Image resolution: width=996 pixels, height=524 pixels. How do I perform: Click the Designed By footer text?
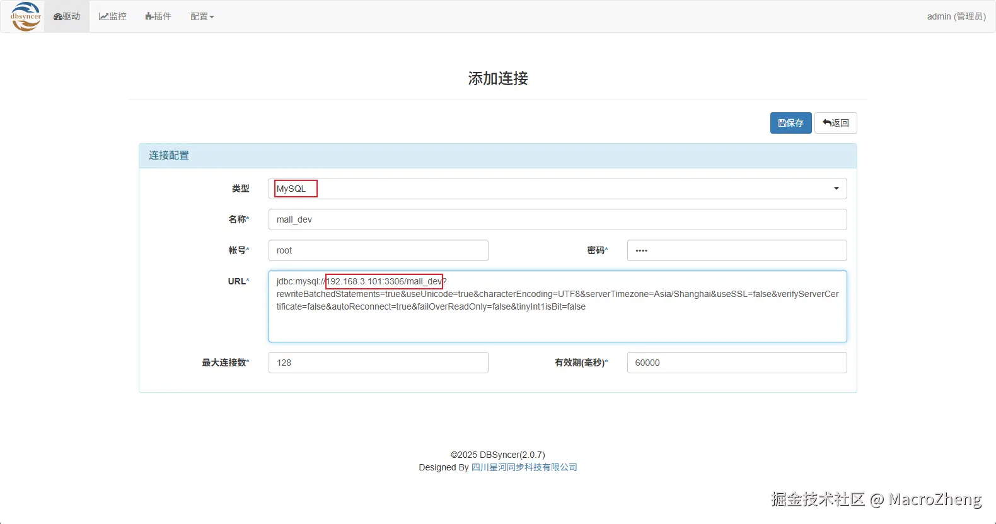[444, 467]
